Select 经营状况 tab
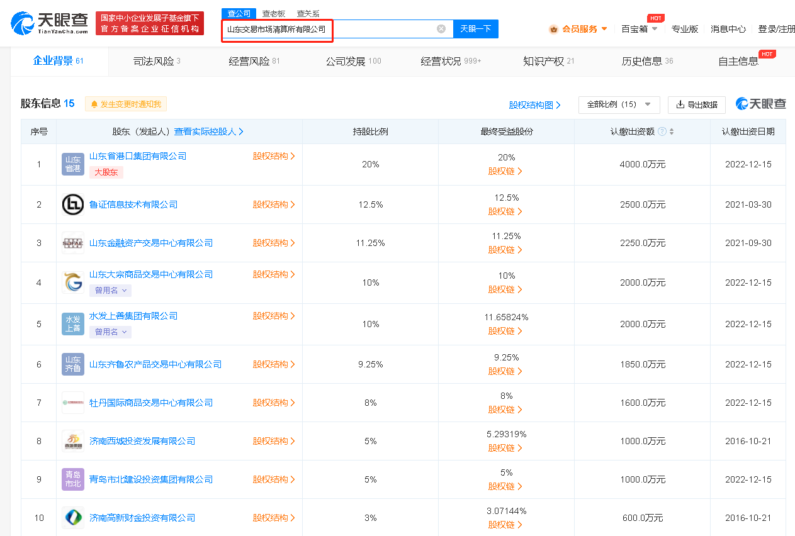Image resolution: width=795 pixels, height=536 pixels. (451, 61)
